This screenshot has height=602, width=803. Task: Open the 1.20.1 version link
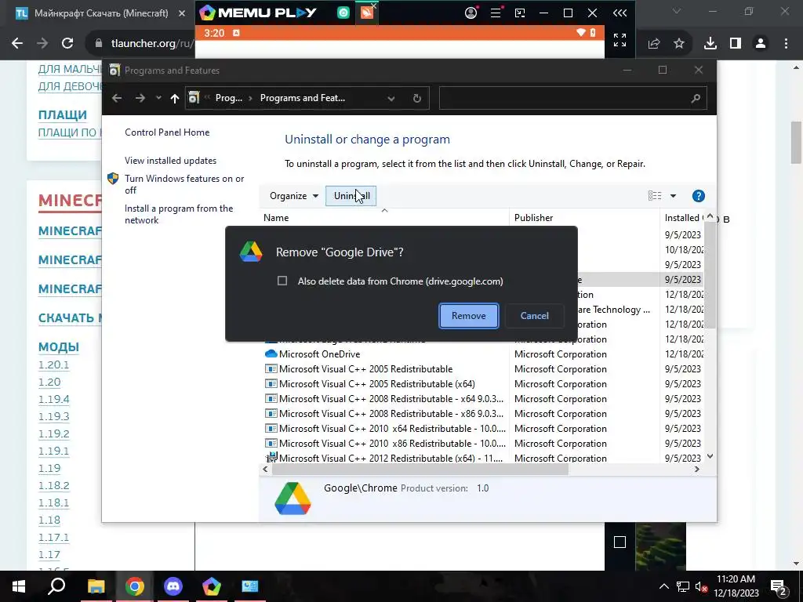coord(53,365)
